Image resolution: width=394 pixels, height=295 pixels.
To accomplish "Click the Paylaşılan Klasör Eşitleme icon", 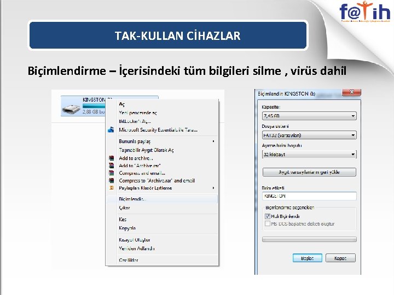I will [111, 188].
